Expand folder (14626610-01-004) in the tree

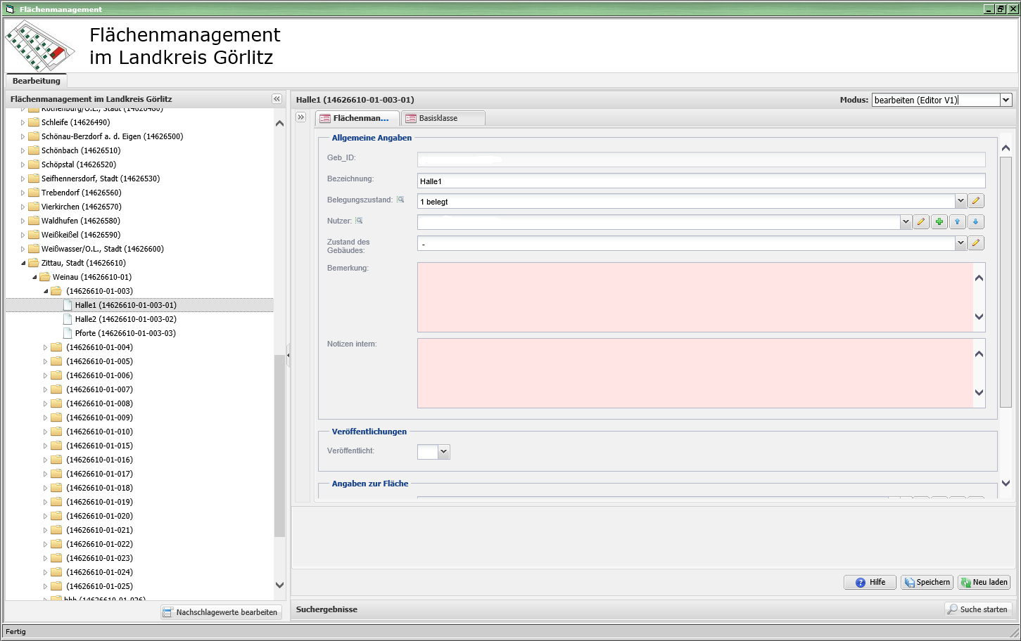coord(45,347)
